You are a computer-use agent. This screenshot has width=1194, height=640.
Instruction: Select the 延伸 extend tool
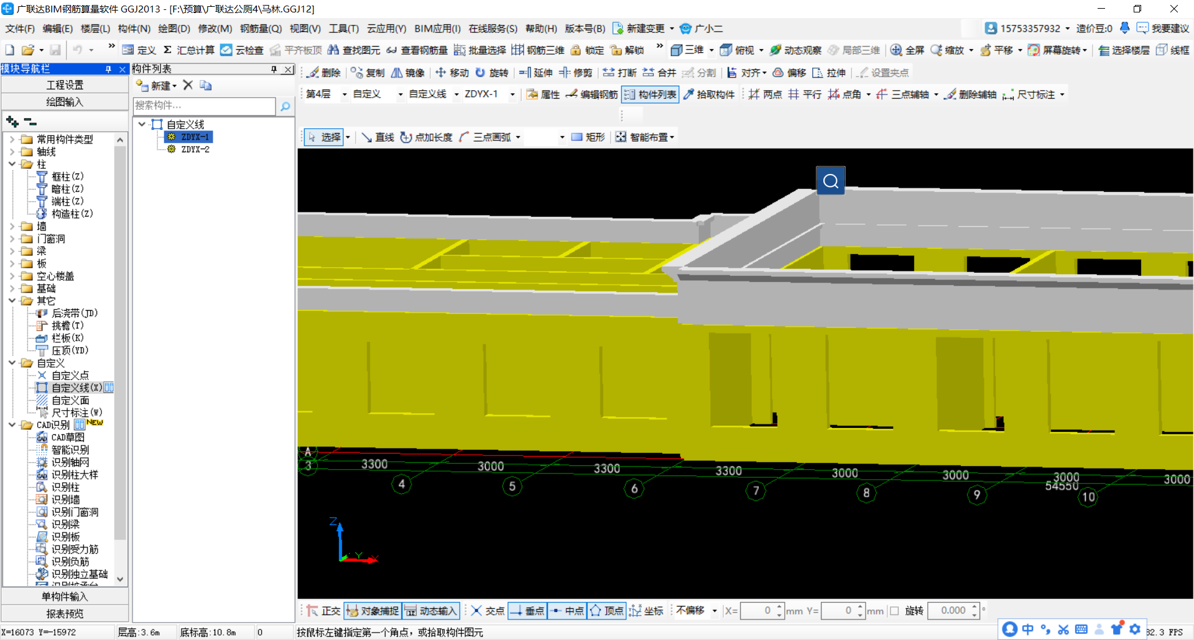535,73
